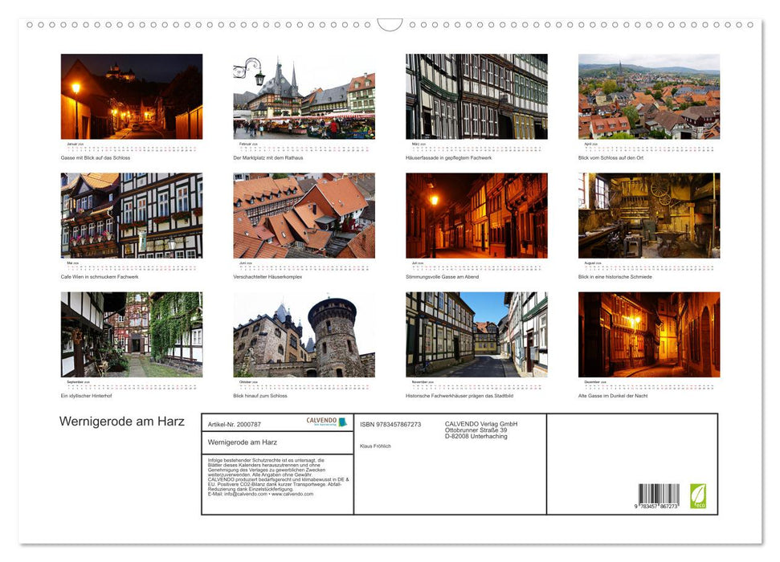Click the Marktplatz mit dem Rathaus thumbnail
The image size is (780, 562).
[x=304, y=96]
